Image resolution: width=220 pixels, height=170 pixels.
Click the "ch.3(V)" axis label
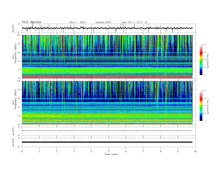click(x=13, y=131)
